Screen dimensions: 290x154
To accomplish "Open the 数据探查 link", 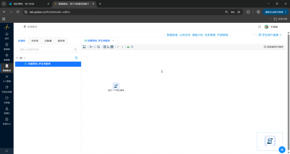I will tap(172, 35).
